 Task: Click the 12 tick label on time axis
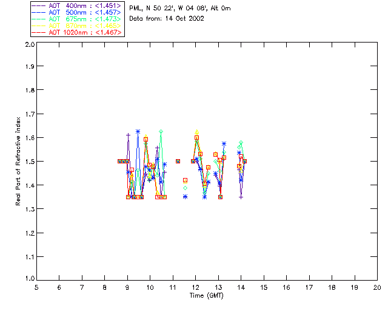(x=195, y=287)
